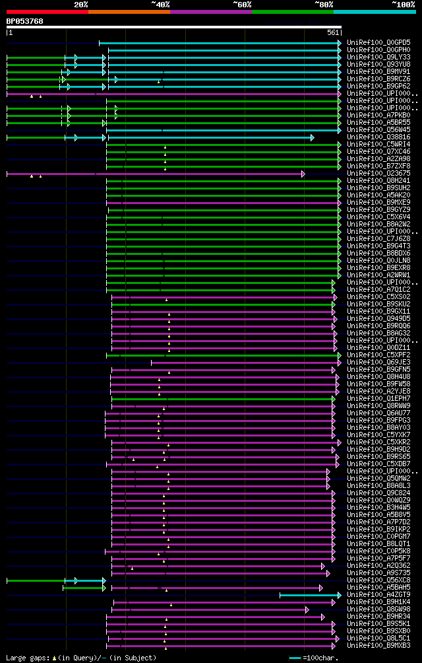
Task: Open hit UniRef100_B7ZXF8
Action: click(x=378, y=166)
